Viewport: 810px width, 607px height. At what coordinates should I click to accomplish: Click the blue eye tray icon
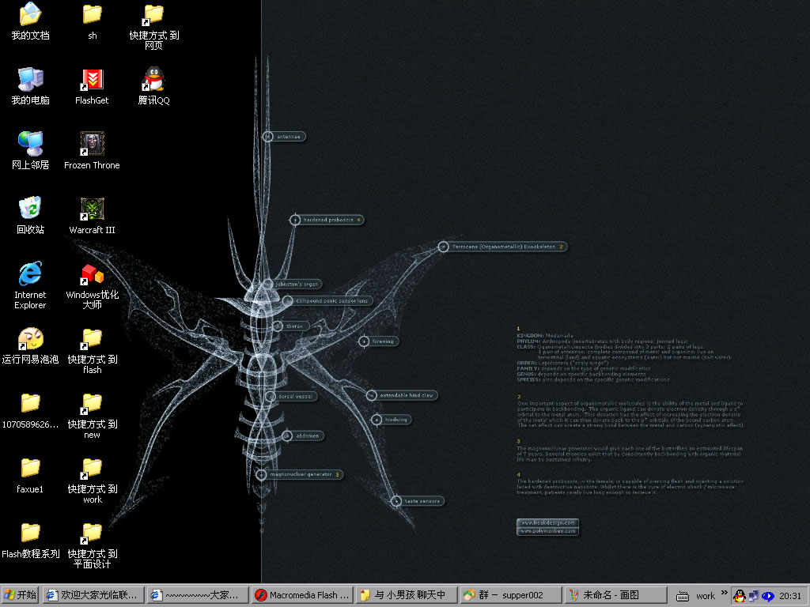pos(767,596)
